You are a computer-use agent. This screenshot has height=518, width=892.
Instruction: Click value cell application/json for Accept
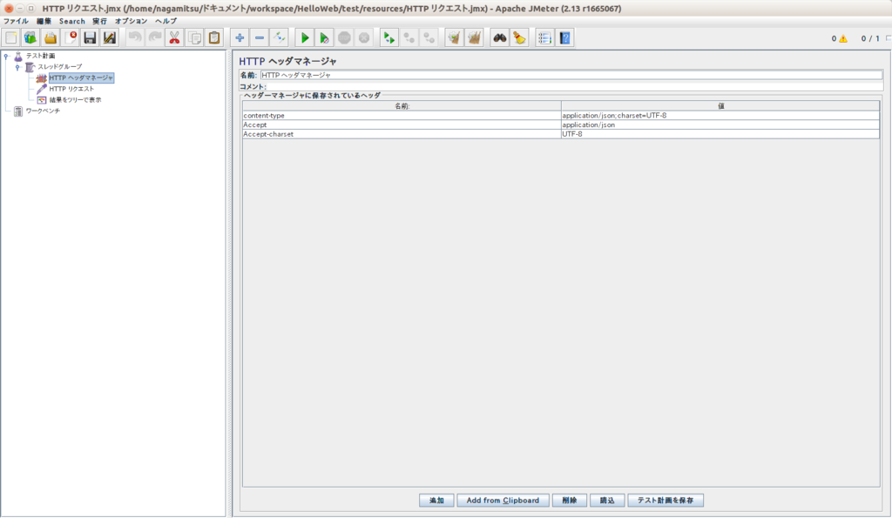tap(720, 124)
